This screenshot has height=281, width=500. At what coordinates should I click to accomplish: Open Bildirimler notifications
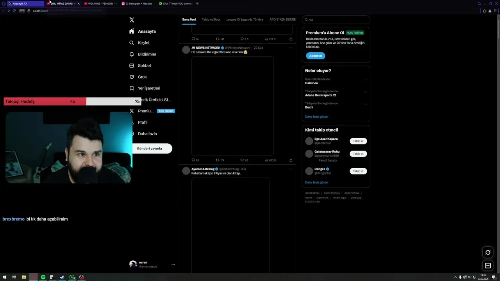coord(143,54)
